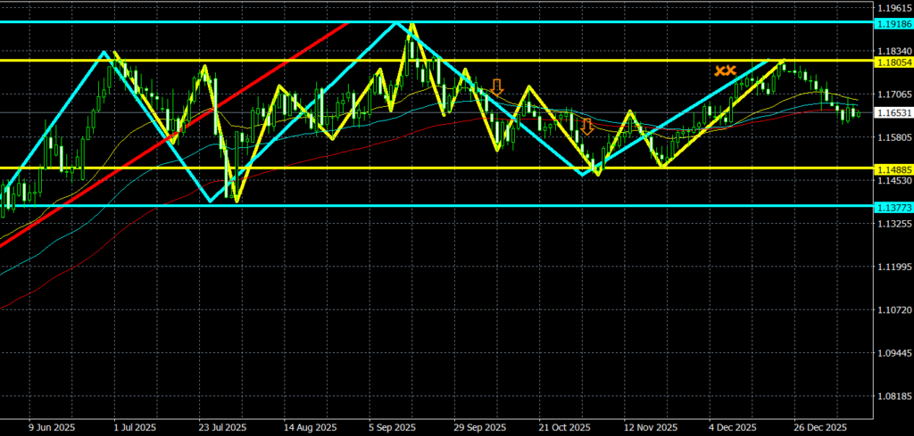This screenshot has height=436, width=914.
Task: Click the 23 Jul 2025 date label
Action: pyautogui.click(x=221, y=427)
